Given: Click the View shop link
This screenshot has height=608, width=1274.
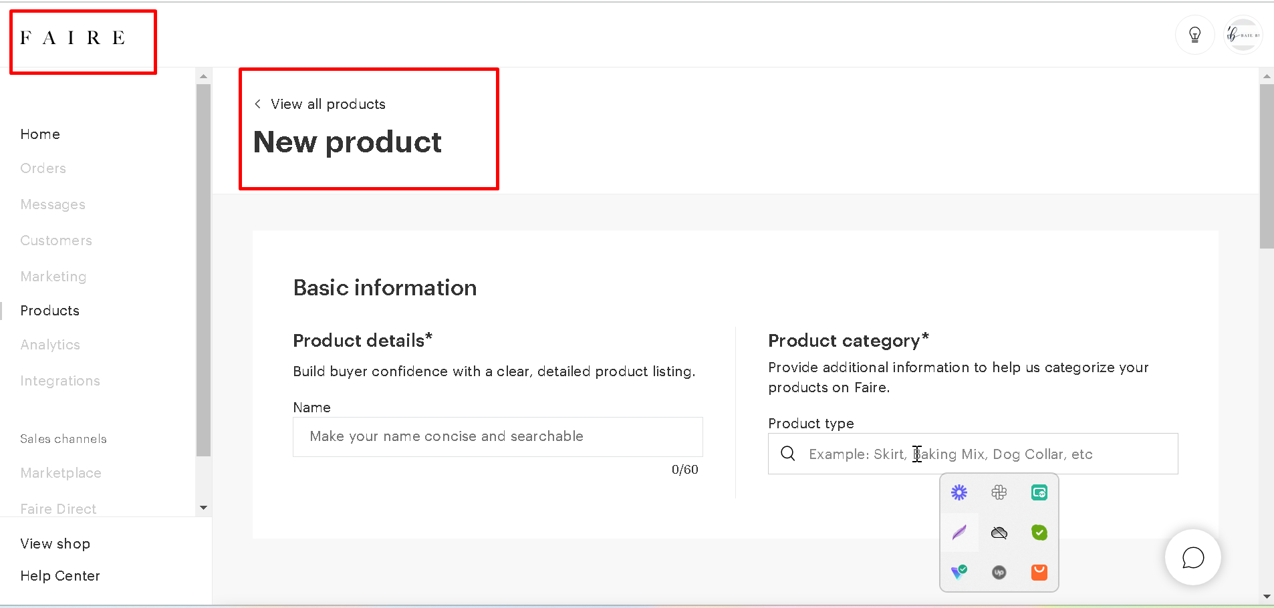Looking at the screenshot, I should (x=55, y=544).
